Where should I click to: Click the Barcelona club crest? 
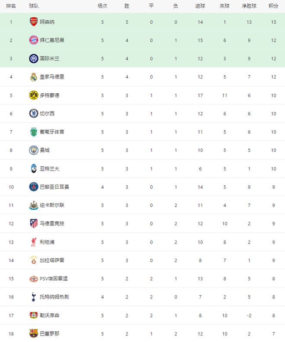coord(33,334)
